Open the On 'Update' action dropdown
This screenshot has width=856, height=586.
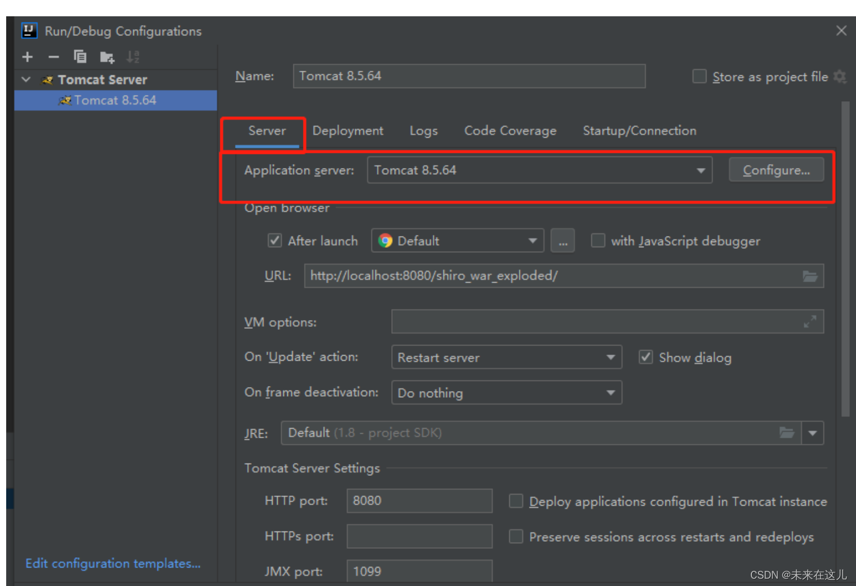506,357
